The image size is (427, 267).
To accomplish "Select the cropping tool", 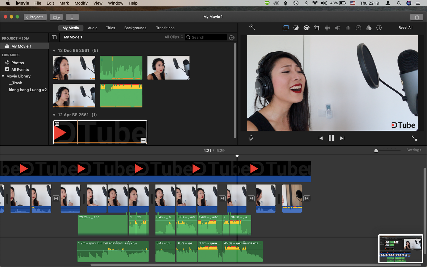I will tap(317, 28).
